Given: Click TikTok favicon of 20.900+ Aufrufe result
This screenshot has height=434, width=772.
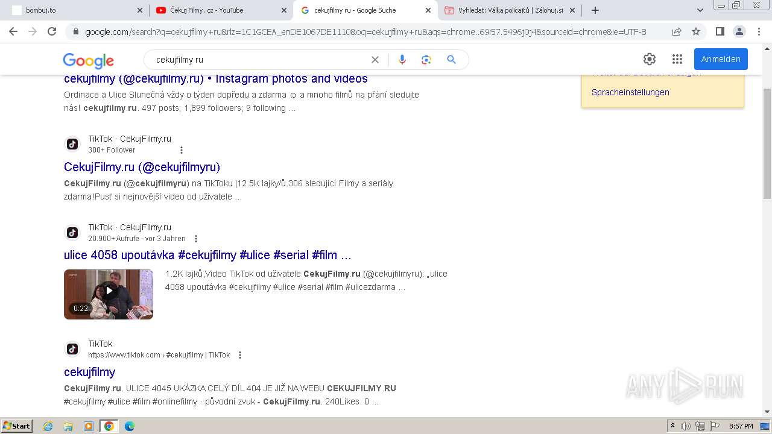Looking at the screenshot, I should (72, 233).
